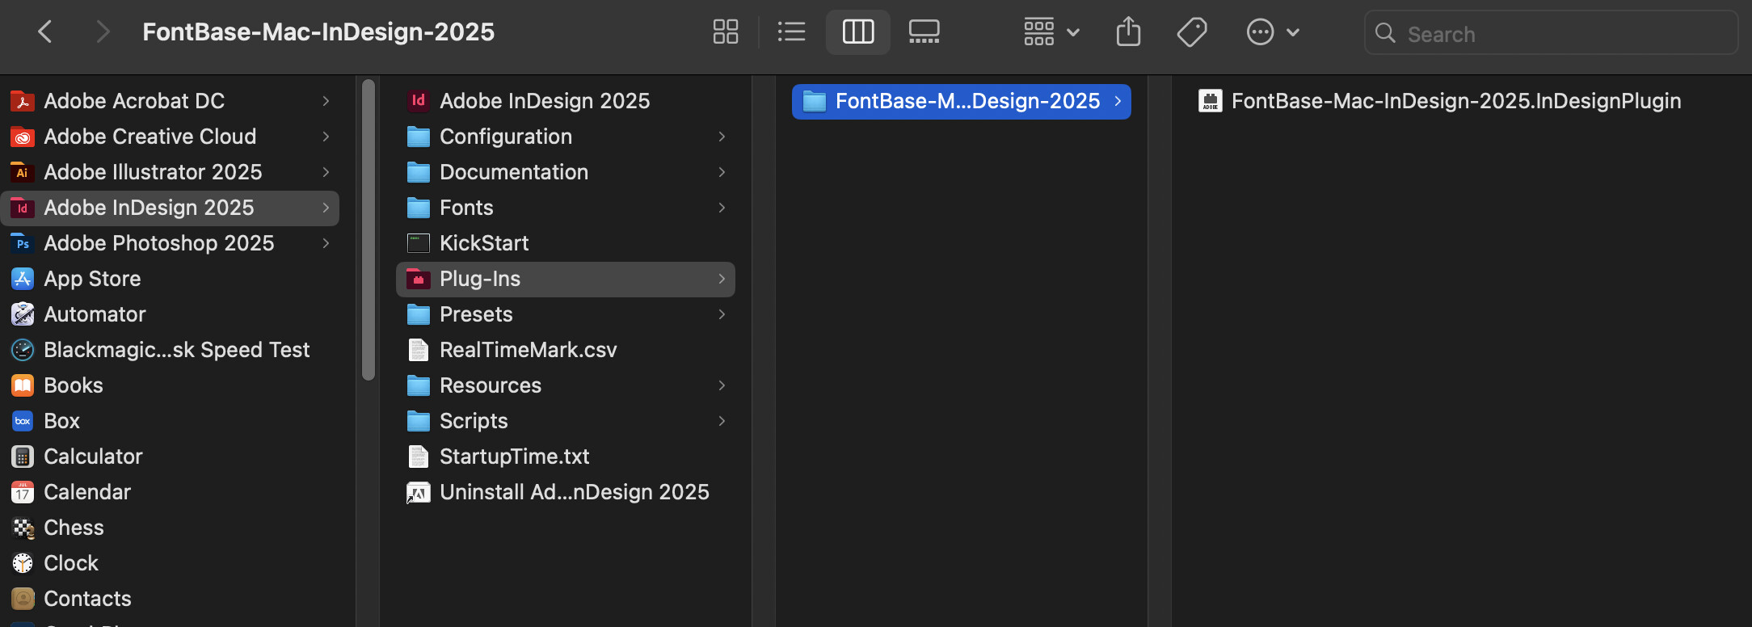This screenshot has width=1752, height=627.
Task: Focus the Search field
Action: coord(1551,33)
